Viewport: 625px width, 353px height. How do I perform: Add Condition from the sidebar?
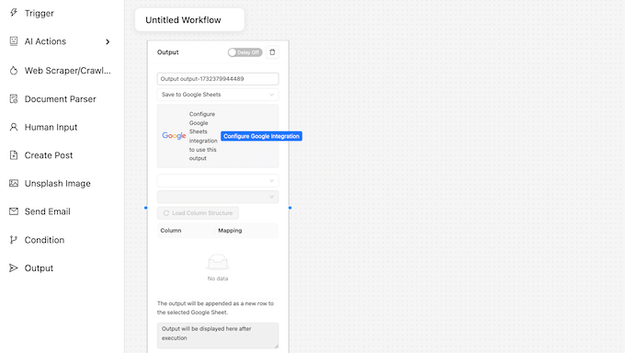click(x=44, y=240)
